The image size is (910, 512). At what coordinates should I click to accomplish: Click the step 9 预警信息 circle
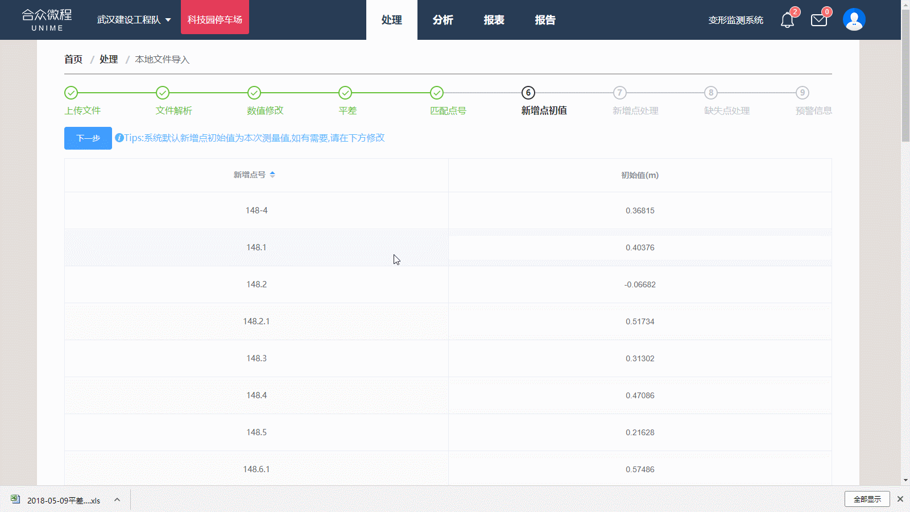pos(802,93)
